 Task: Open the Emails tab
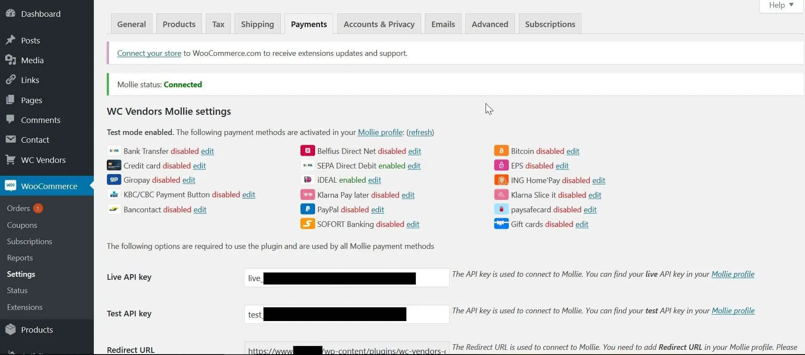coord(443,24)
